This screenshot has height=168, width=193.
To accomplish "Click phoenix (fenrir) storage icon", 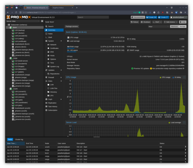I will [13, 47].
